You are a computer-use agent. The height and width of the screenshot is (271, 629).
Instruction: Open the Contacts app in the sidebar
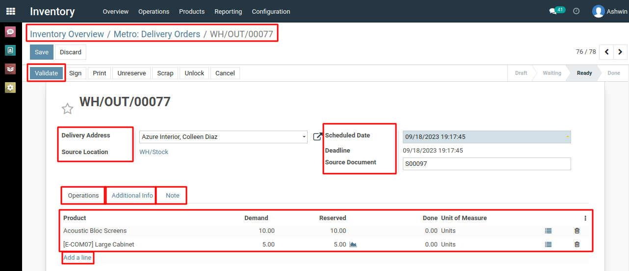[10, 50]
